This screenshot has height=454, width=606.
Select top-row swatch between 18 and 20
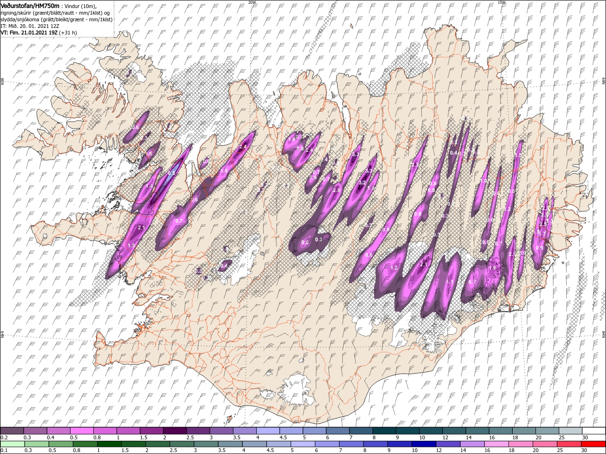tap(523, 431)
